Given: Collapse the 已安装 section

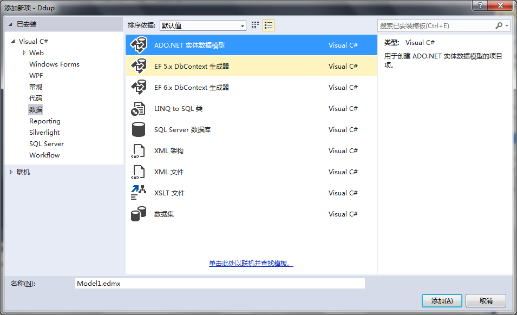Looking at the screenshot, I should click(10, 24).
